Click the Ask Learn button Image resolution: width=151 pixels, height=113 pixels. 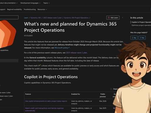(x=113, y=18)
